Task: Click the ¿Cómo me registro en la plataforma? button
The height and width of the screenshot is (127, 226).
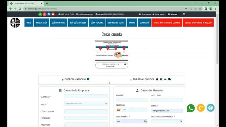Action: (x=112, y=65)
